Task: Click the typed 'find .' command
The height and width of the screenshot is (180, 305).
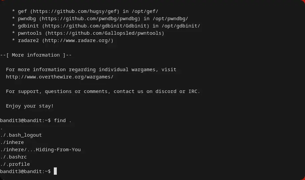Action: [x=62, y=120]
